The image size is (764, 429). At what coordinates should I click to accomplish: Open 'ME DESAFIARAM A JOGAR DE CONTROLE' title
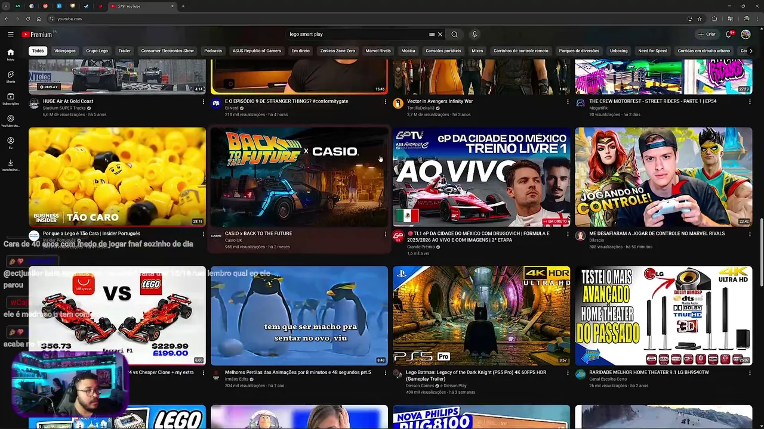(657, 234)
